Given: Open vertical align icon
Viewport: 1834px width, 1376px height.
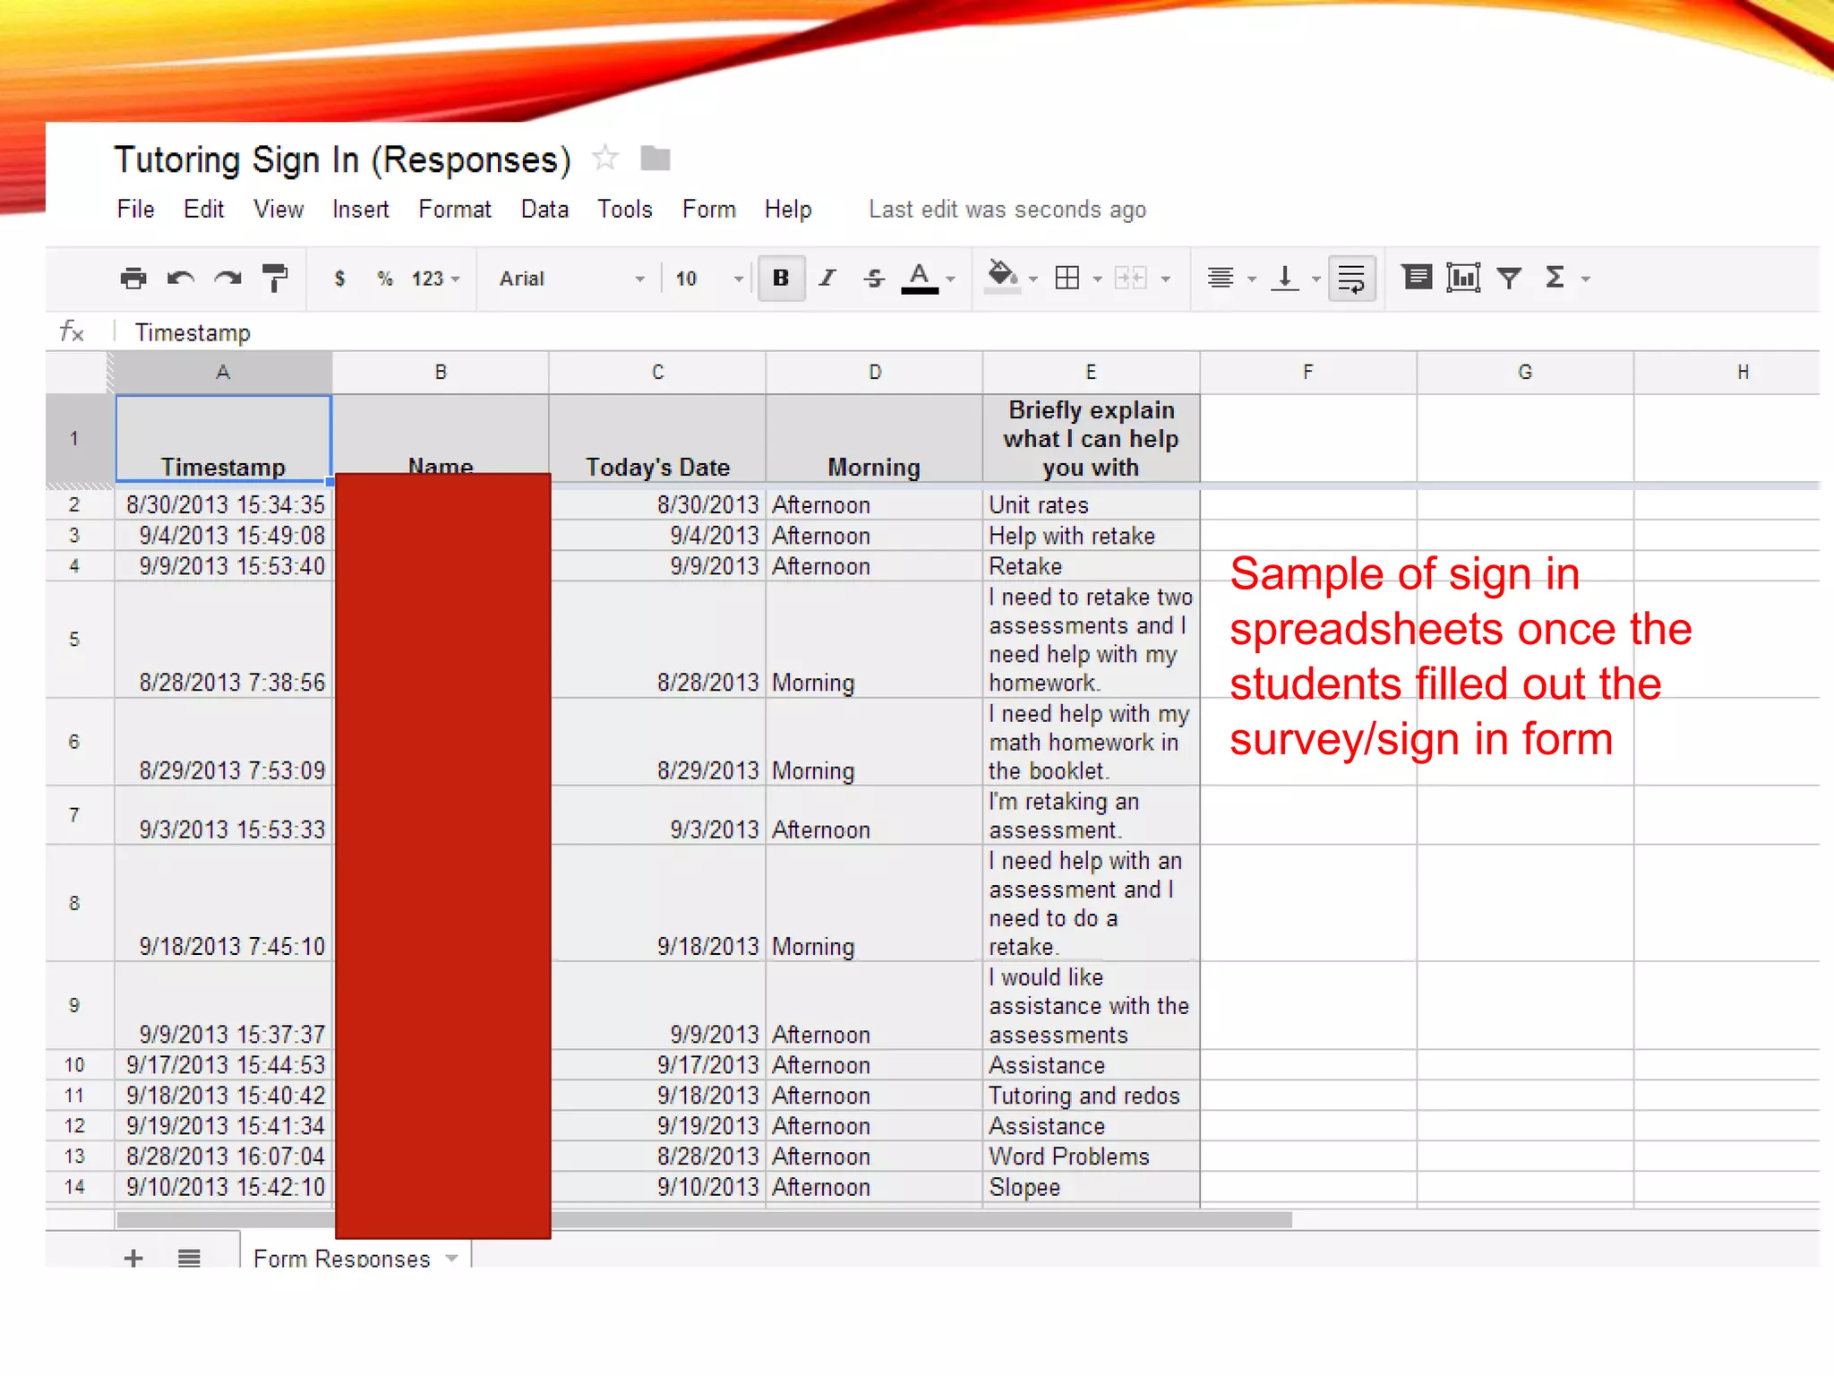Looking at the screenshot, I should pos(1285,279).
